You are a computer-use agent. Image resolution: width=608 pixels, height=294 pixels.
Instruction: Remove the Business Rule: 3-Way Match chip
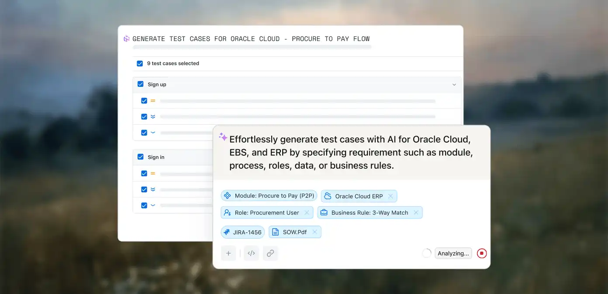pyautogui.click(x=416, y=213)
